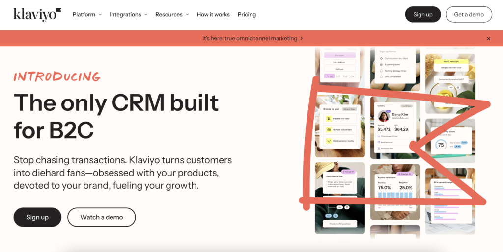Click the Klaviyo AI badge above Describe the flow
The image size is (503, 252).
348,172
